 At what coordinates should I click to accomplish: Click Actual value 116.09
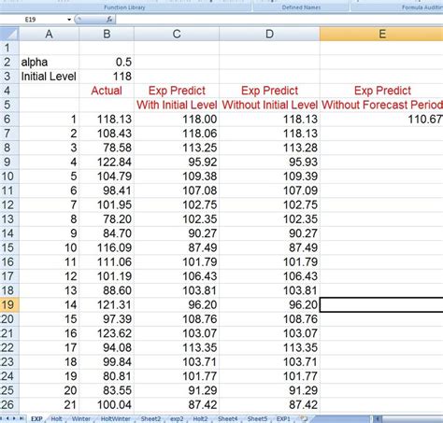point(107,247)
